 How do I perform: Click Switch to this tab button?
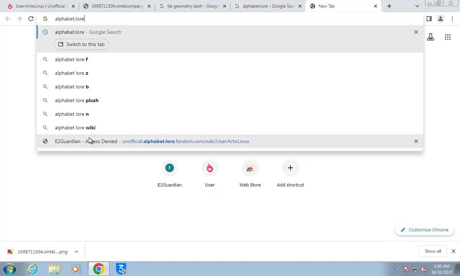pyautogui.click(x=81, y=44)
